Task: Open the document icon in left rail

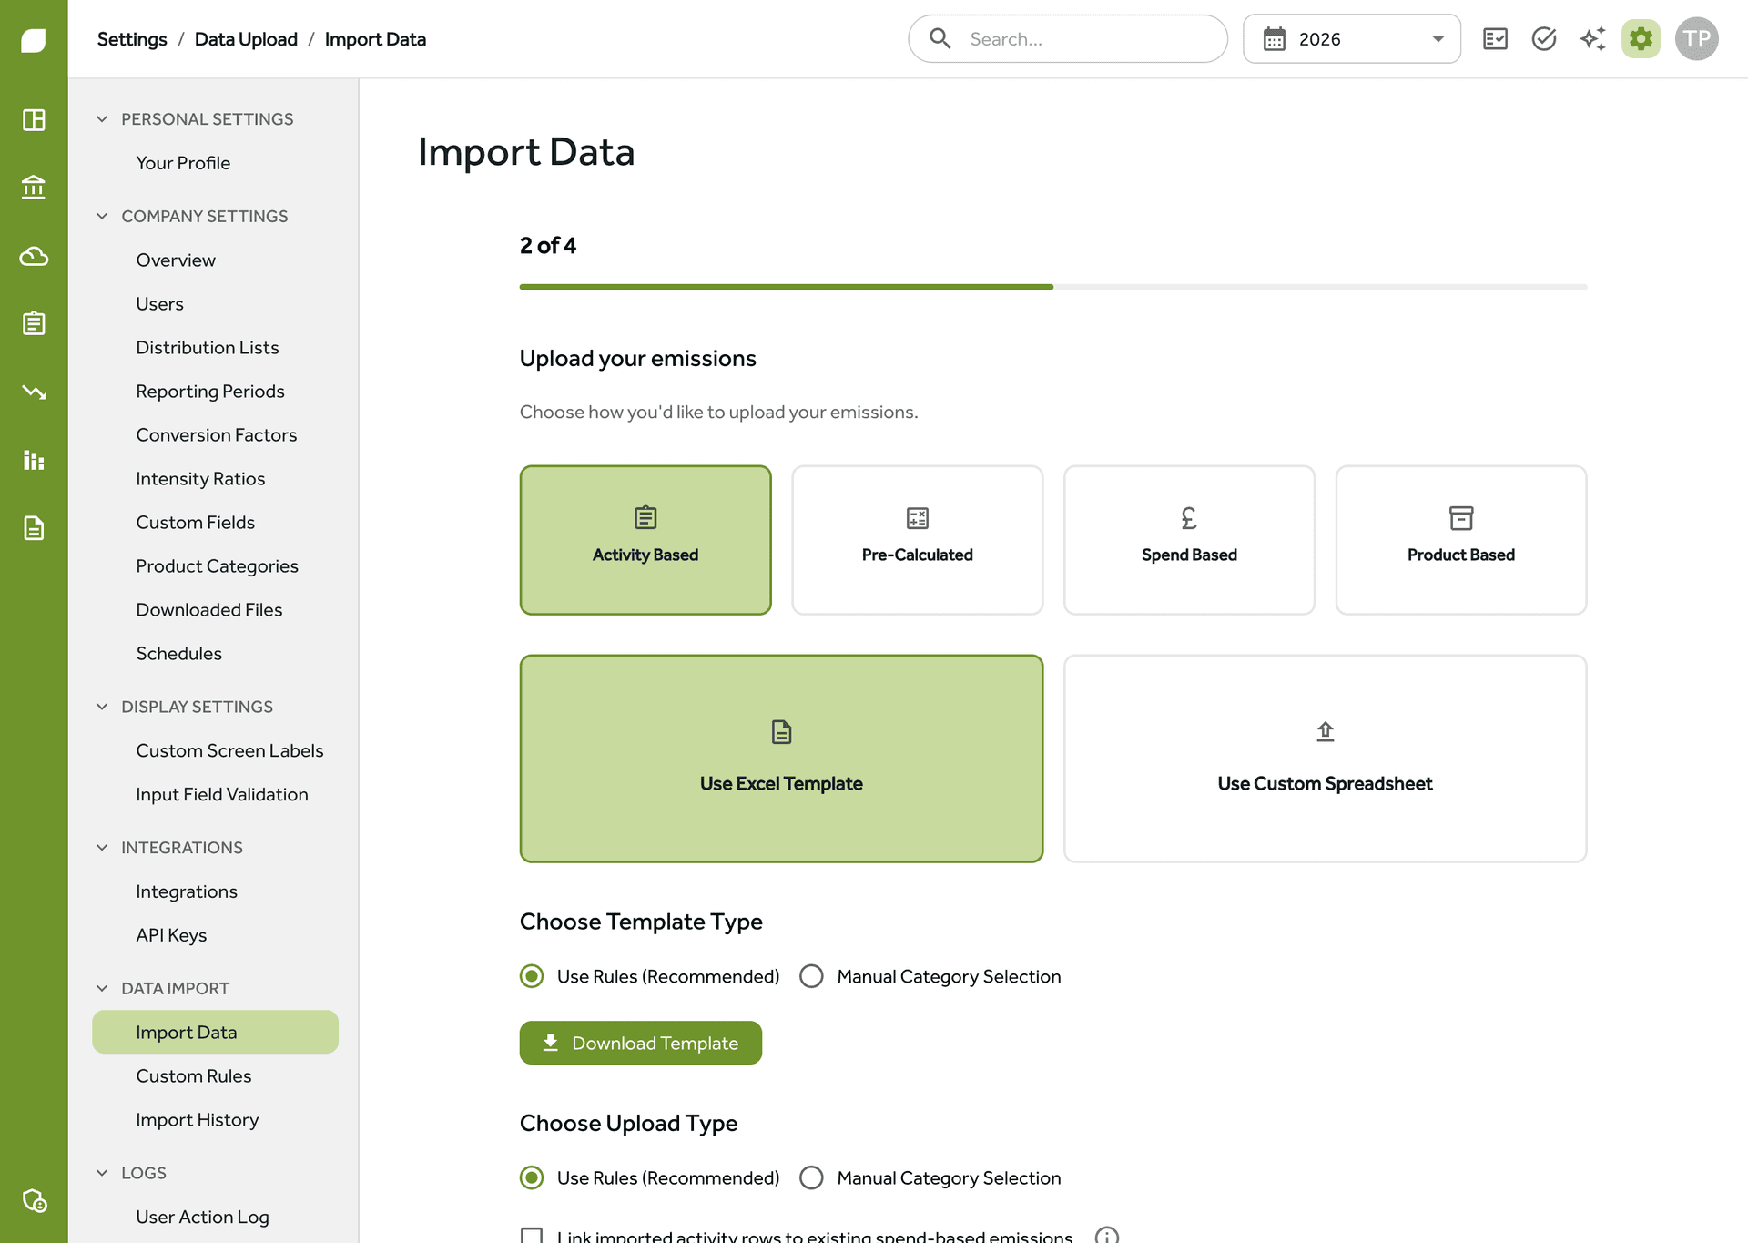Action: click(x=34, y=528)
